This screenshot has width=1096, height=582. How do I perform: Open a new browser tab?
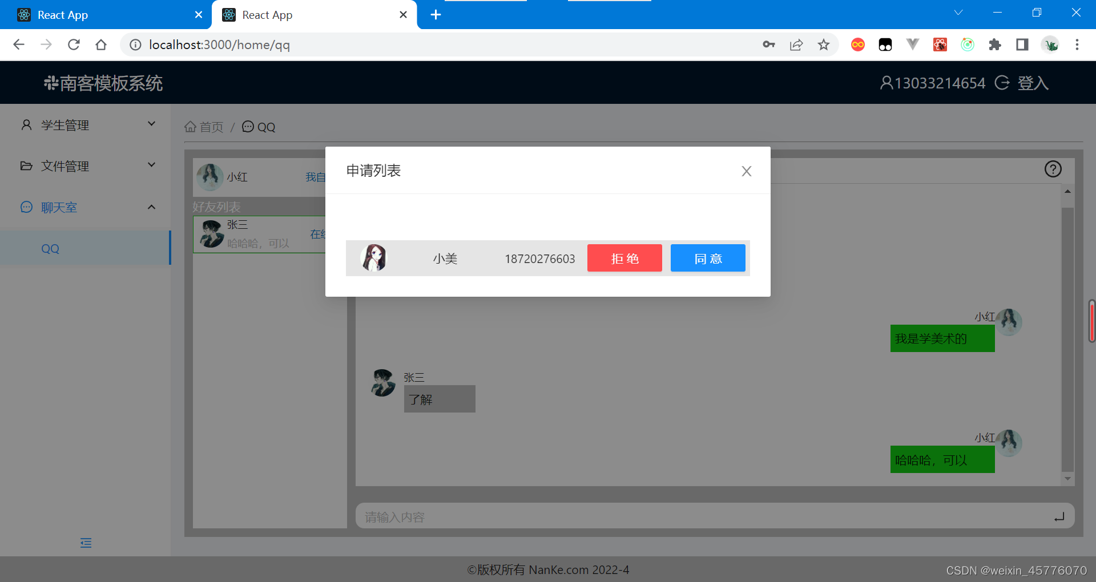[x=436, y=15]
